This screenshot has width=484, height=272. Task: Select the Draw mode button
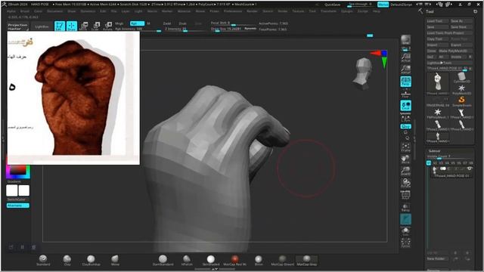pos(72,26)
